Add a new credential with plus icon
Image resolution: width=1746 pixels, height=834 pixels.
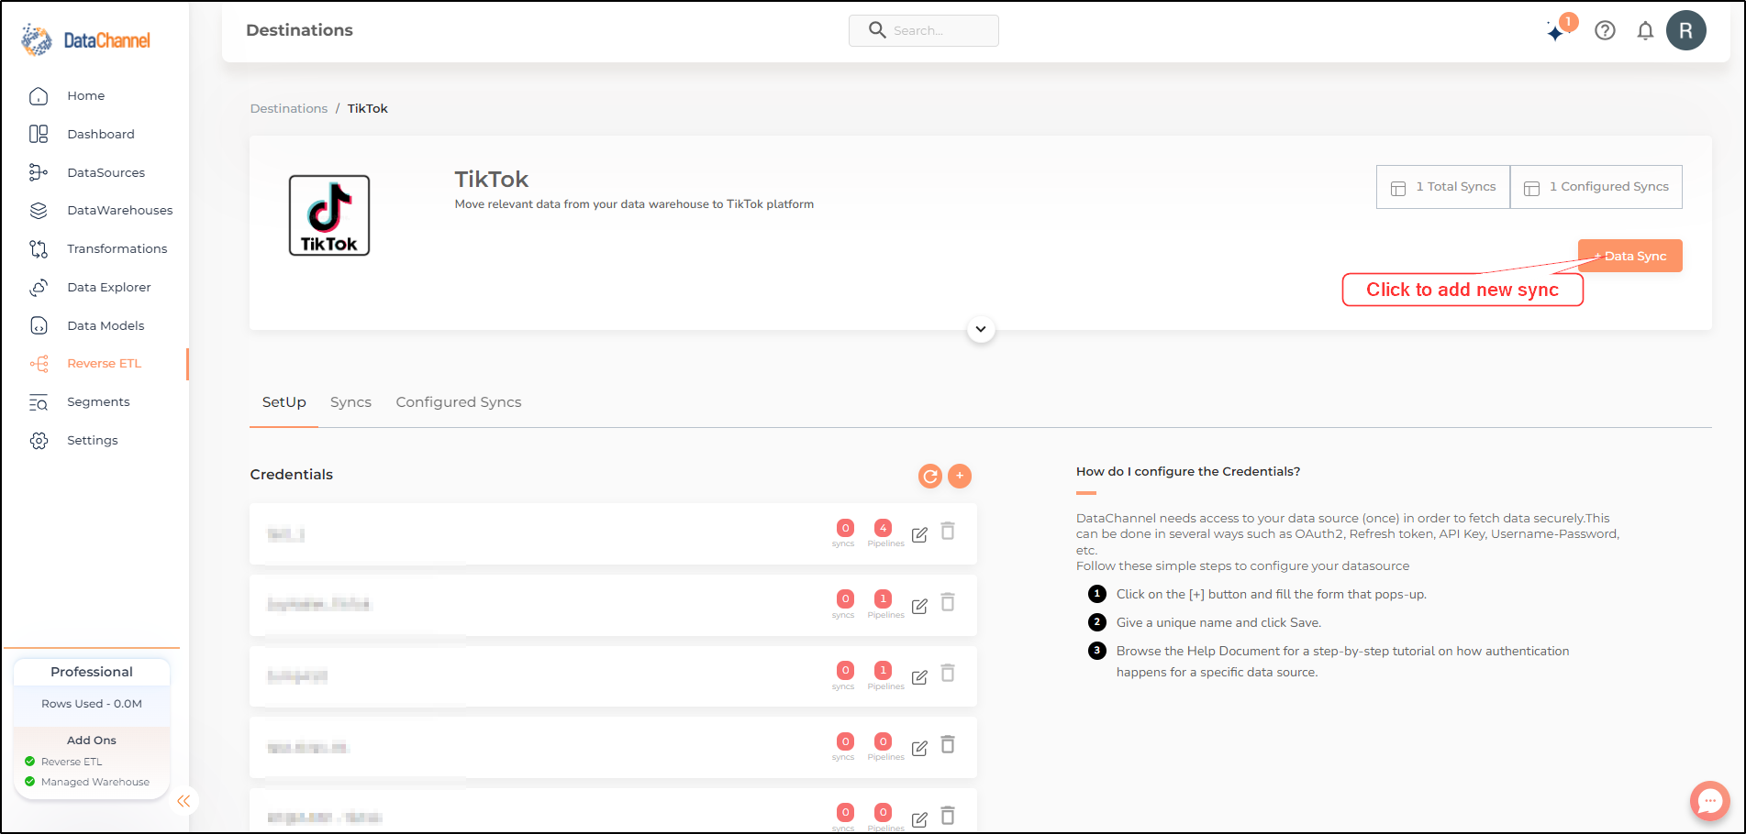(x=960, y=476)
